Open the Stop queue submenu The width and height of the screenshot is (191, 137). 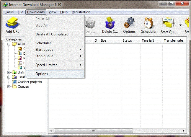pyautogui.click(x=55, y=56)
